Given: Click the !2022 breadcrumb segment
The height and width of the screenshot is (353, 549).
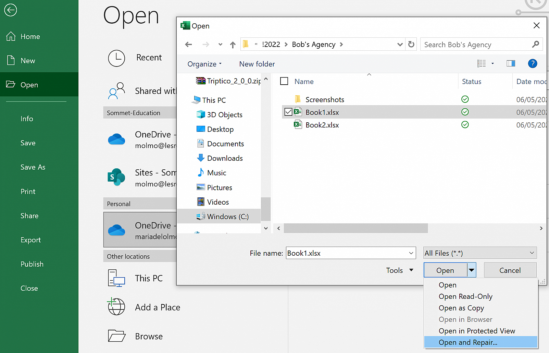Looking at the screenshot, I should click(271, 45).
